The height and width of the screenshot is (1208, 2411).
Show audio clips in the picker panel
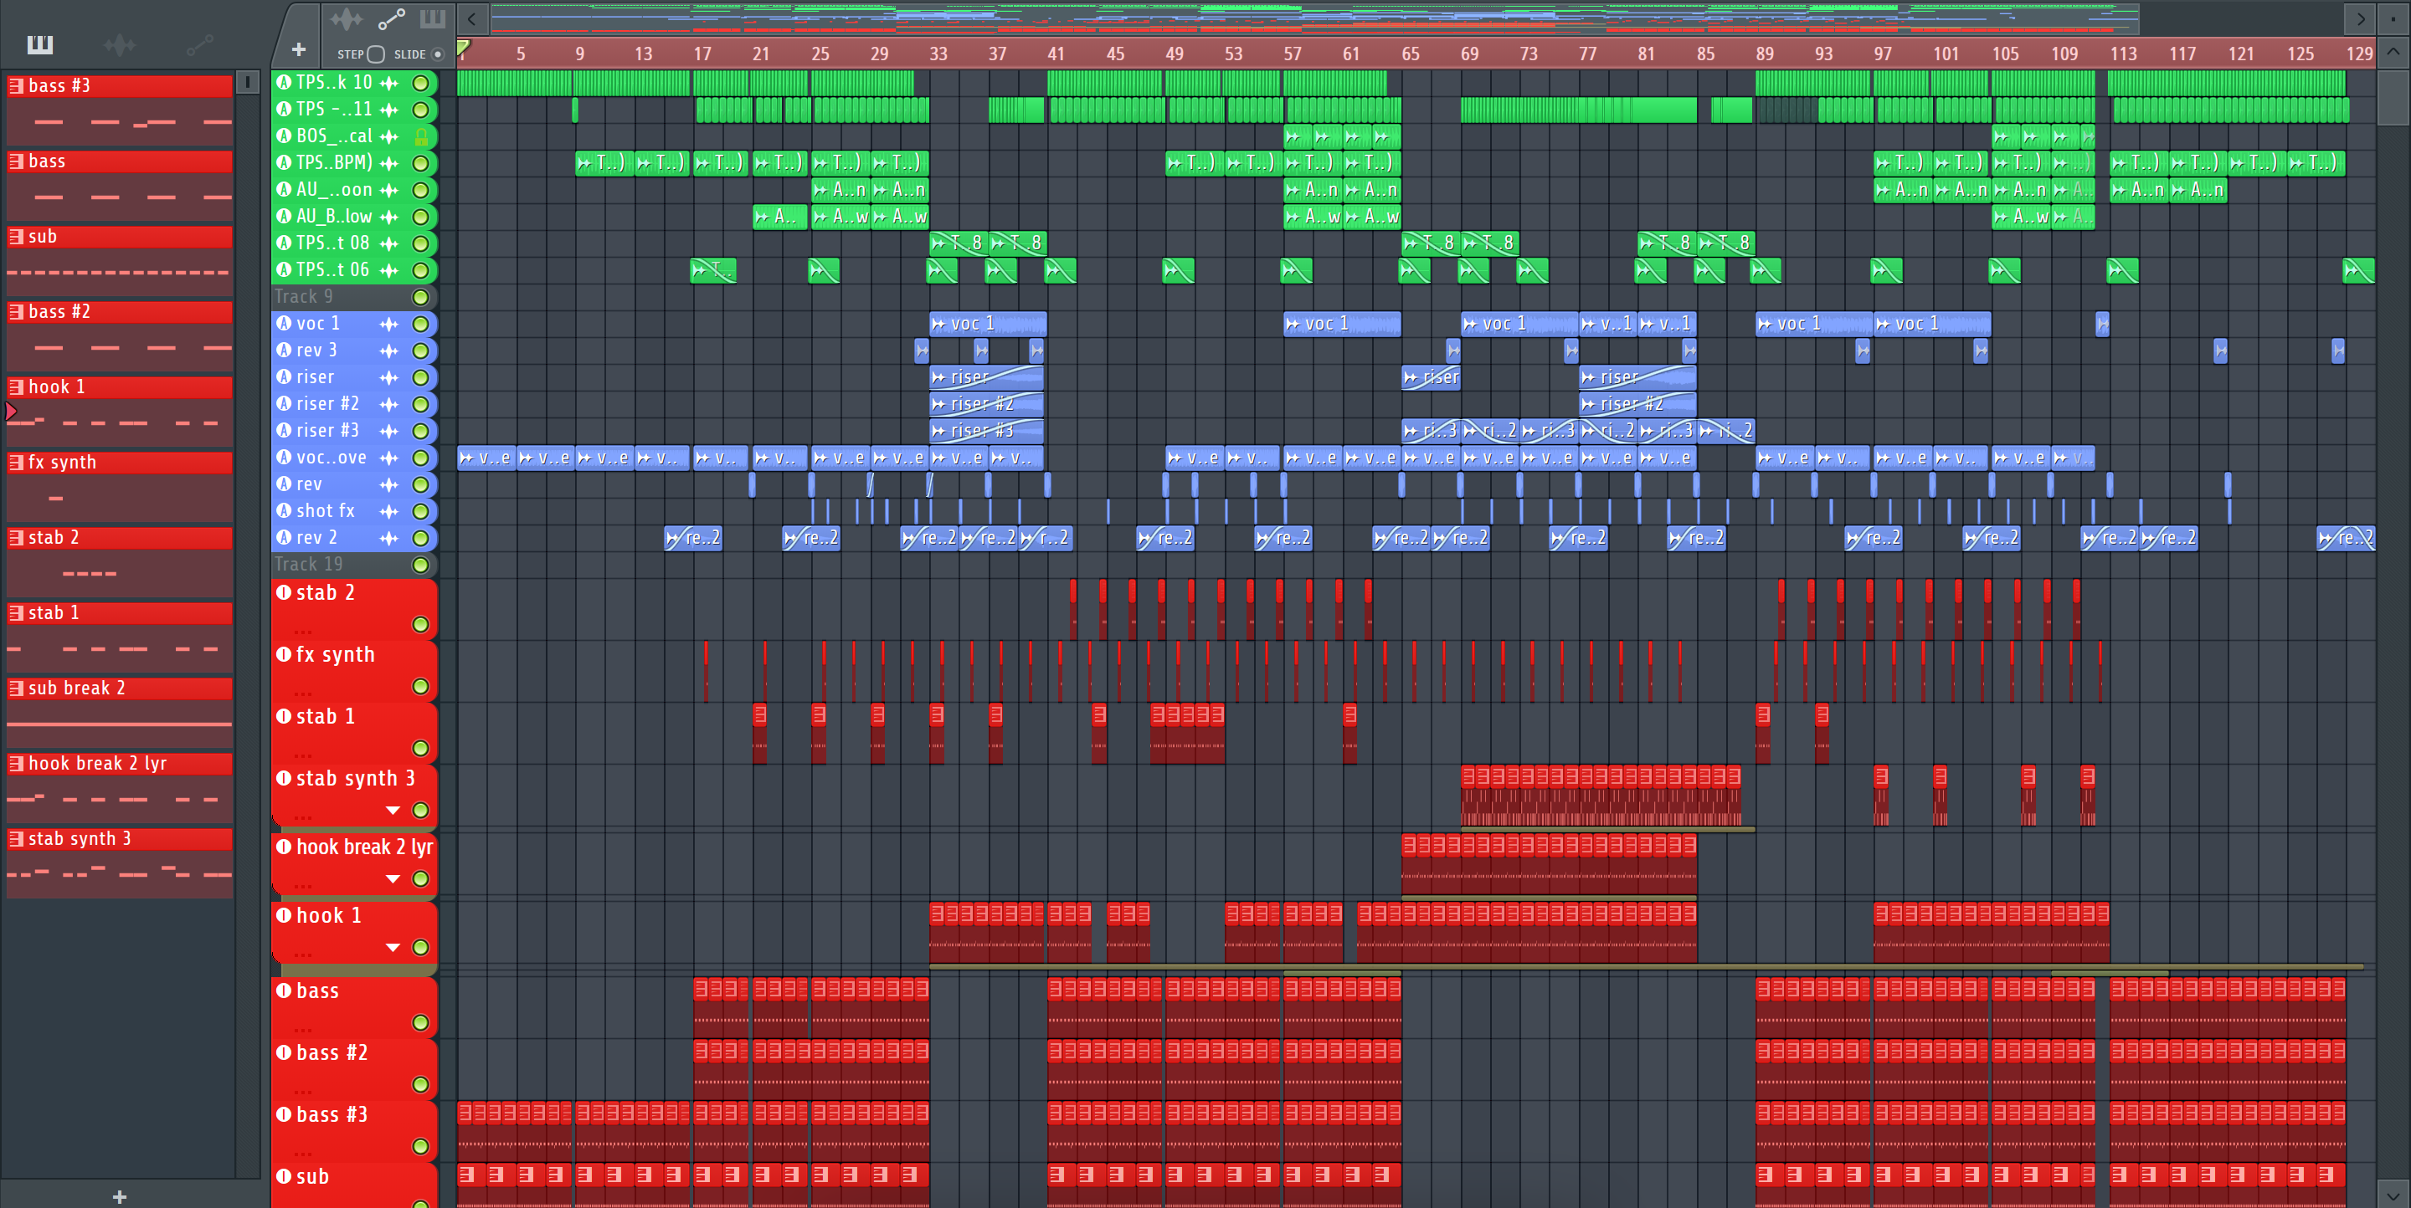tap(119, 44)
